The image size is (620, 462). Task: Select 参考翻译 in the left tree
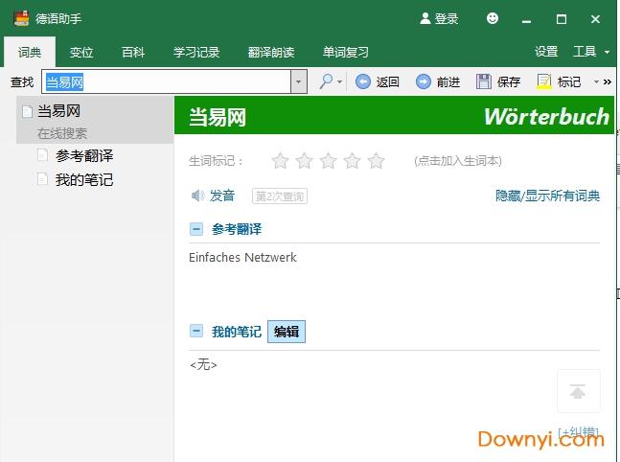click(84, 155)
